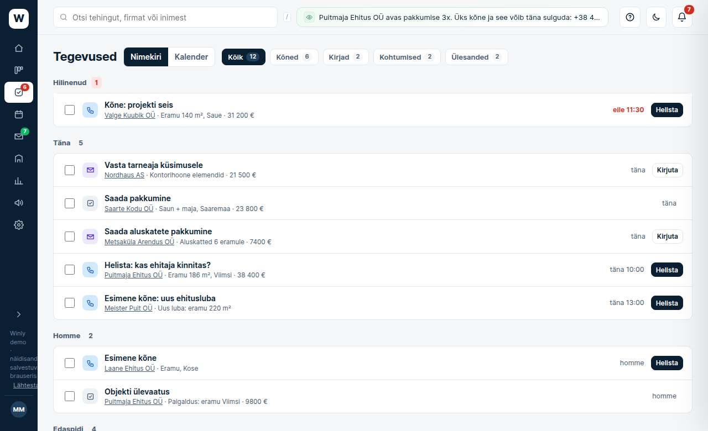708x431 pixels.
Task: Open the reports bar chart icon
Action: coord(19,181)
